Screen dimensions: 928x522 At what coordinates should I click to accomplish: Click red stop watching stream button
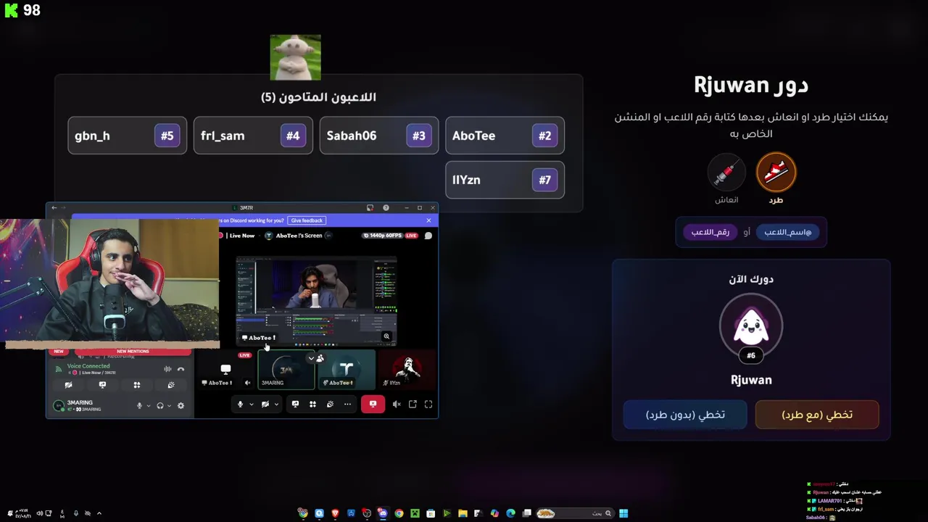373,405
